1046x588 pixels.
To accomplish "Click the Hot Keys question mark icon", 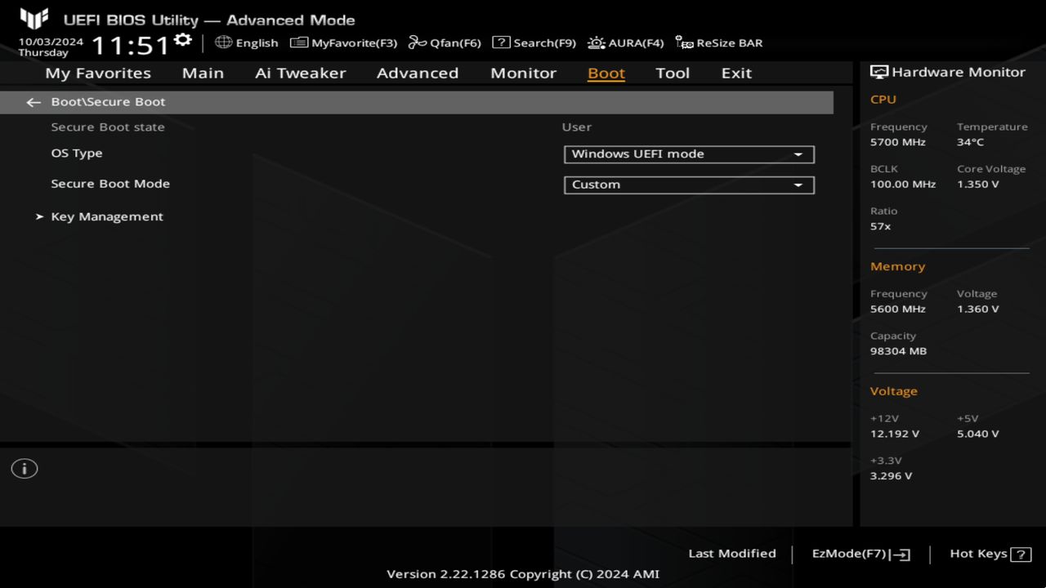I will tap(1021, 555).
